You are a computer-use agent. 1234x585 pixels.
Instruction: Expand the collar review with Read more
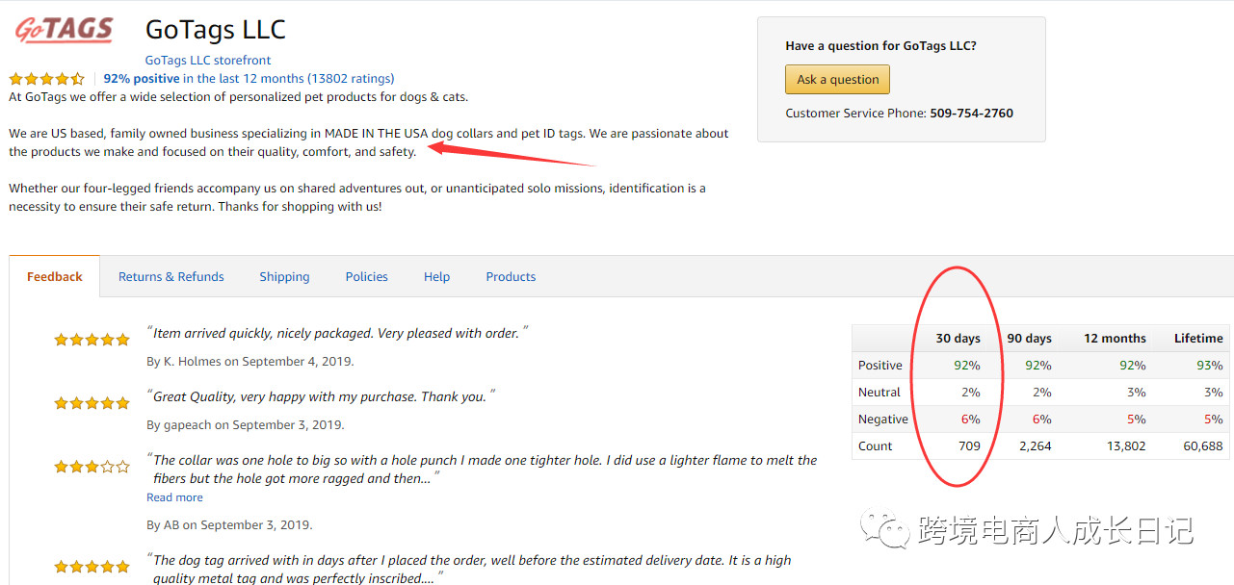pyautogui.click(x=174, y=497)
